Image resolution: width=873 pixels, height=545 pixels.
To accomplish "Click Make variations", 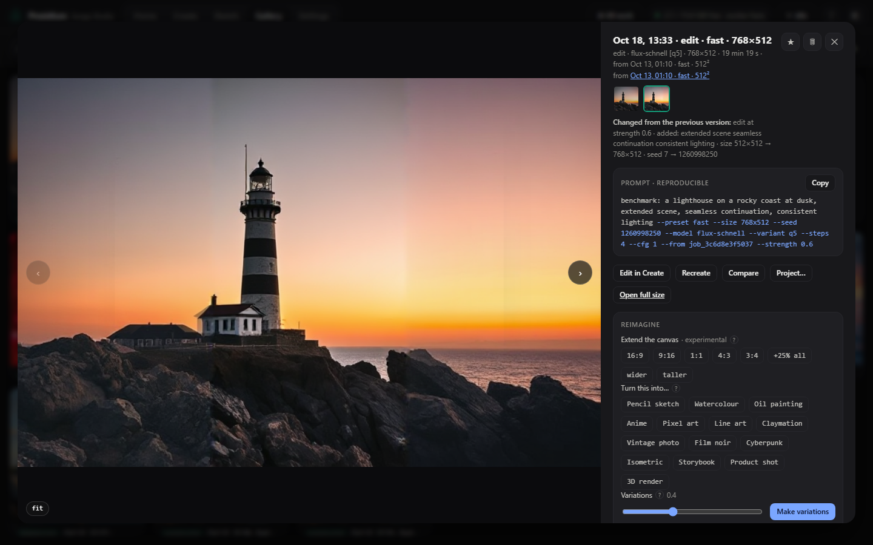I will click(x=803, y=512).
